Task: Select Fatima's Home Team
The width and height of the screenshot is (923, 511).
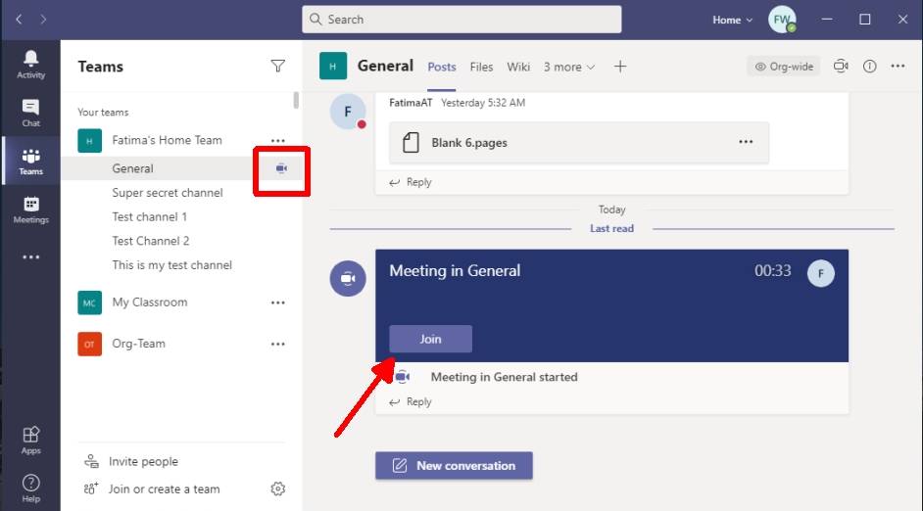Action: [x=168, y=141]
